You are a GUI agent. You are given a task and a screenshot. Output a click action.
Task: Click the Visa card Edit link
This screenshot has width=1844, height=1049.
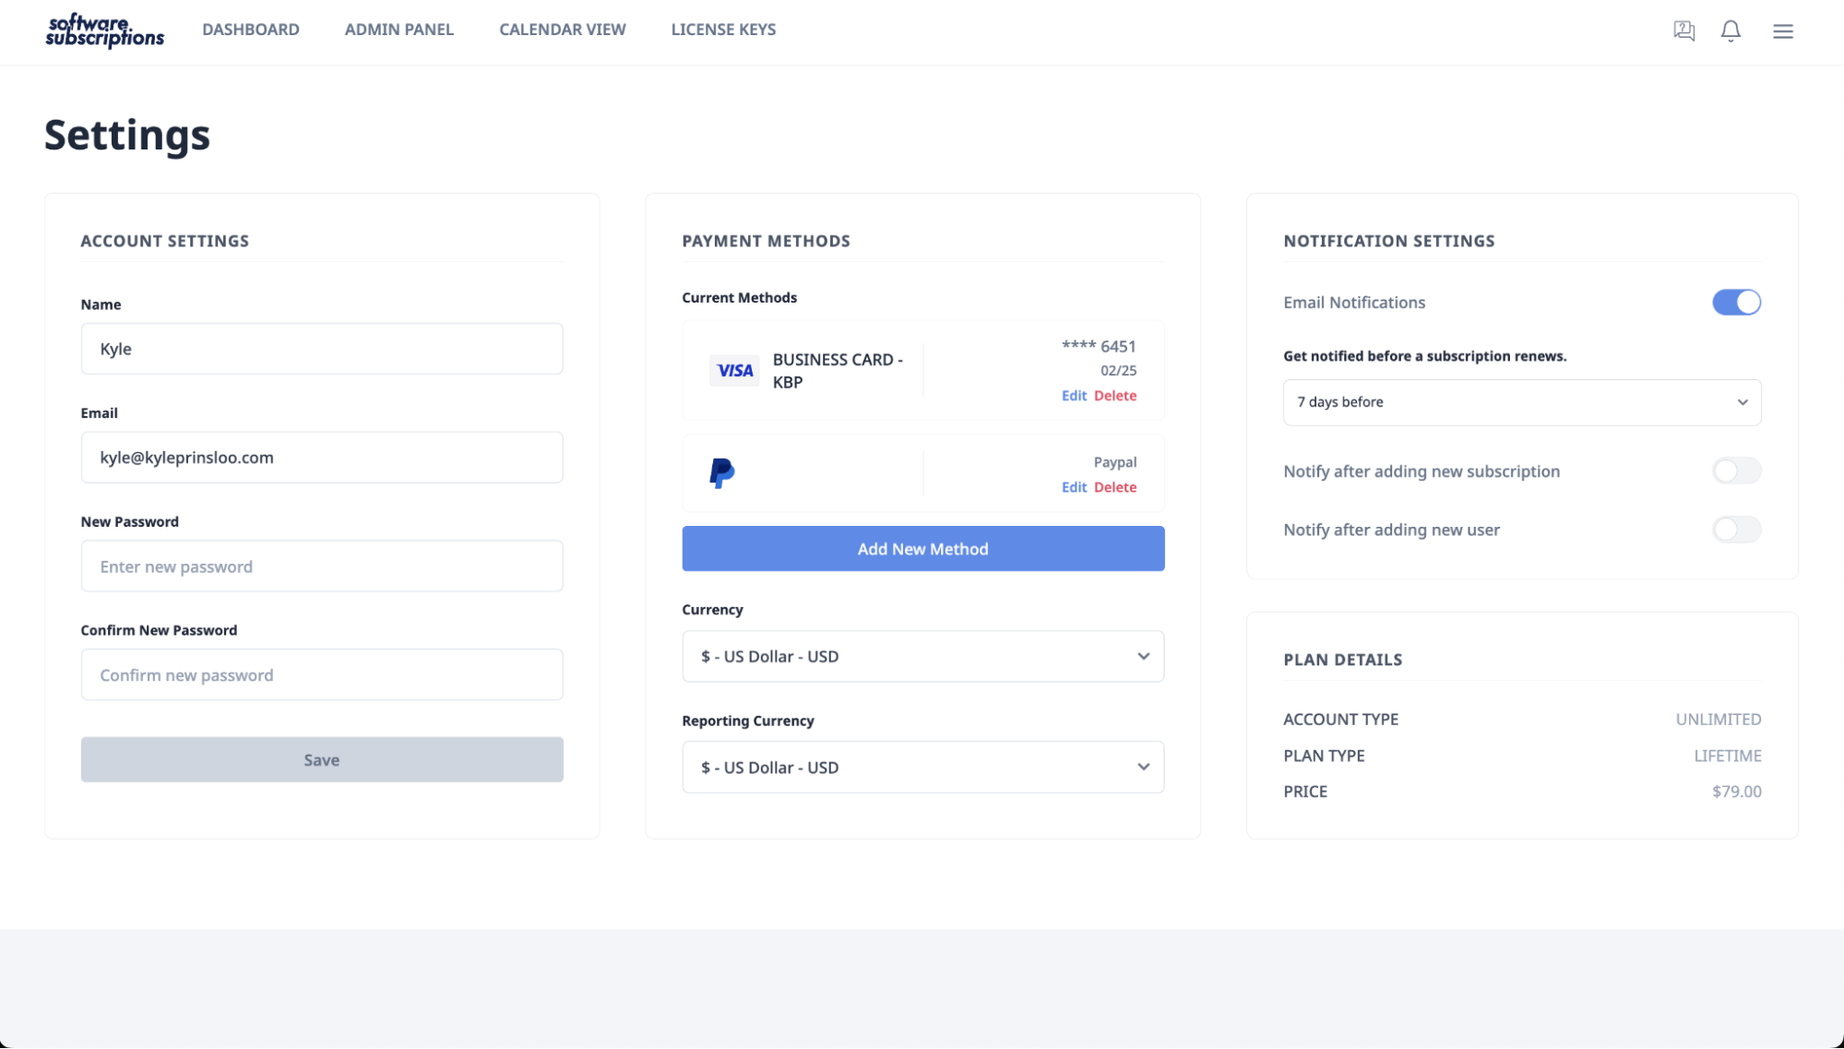tap(1073, 395)
